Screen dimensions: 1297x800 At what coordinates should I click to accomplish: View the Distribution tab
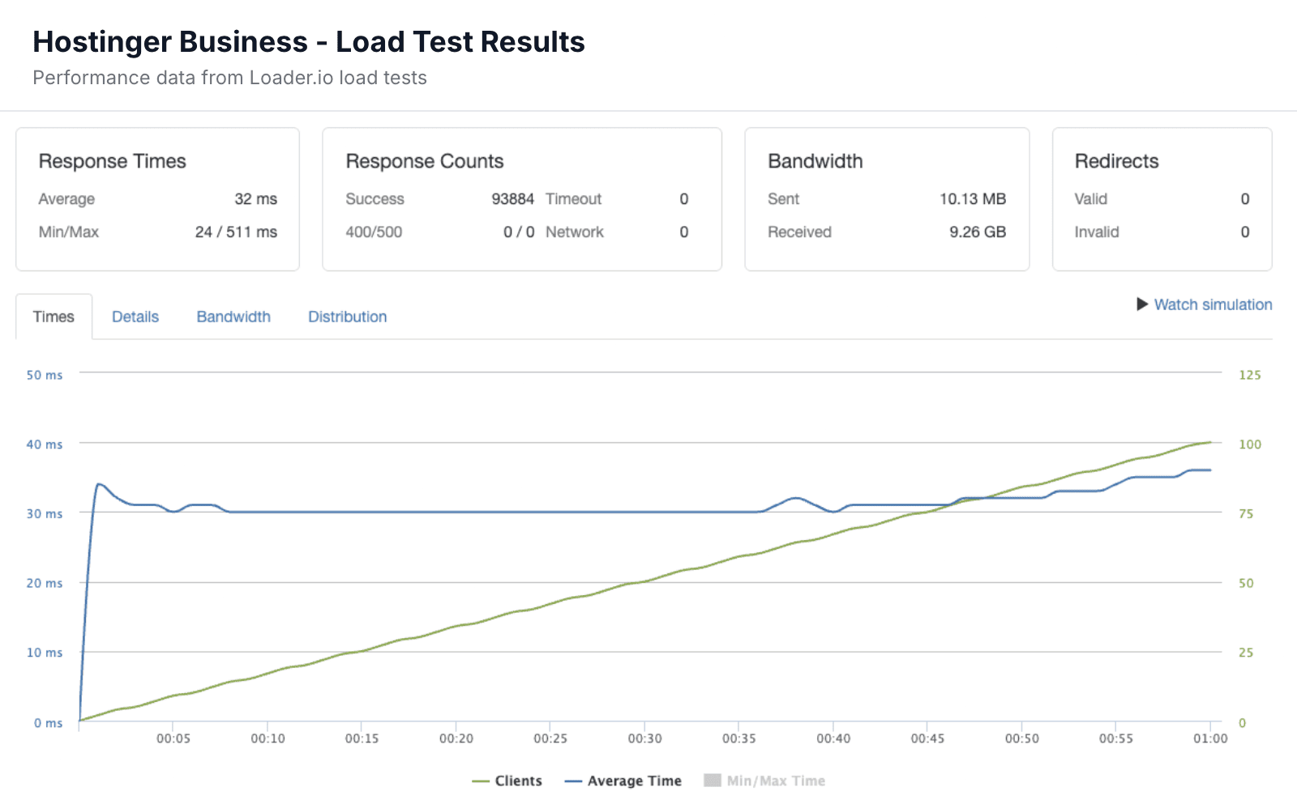347,317
